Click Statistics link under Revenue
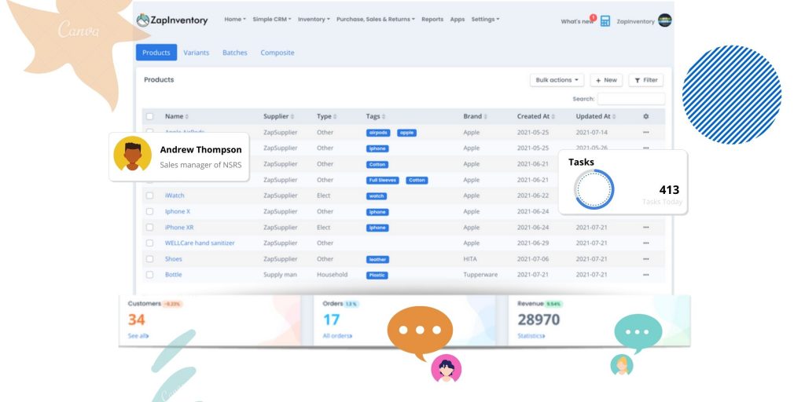Screen dimensions: 805x402 pos(531,336)
